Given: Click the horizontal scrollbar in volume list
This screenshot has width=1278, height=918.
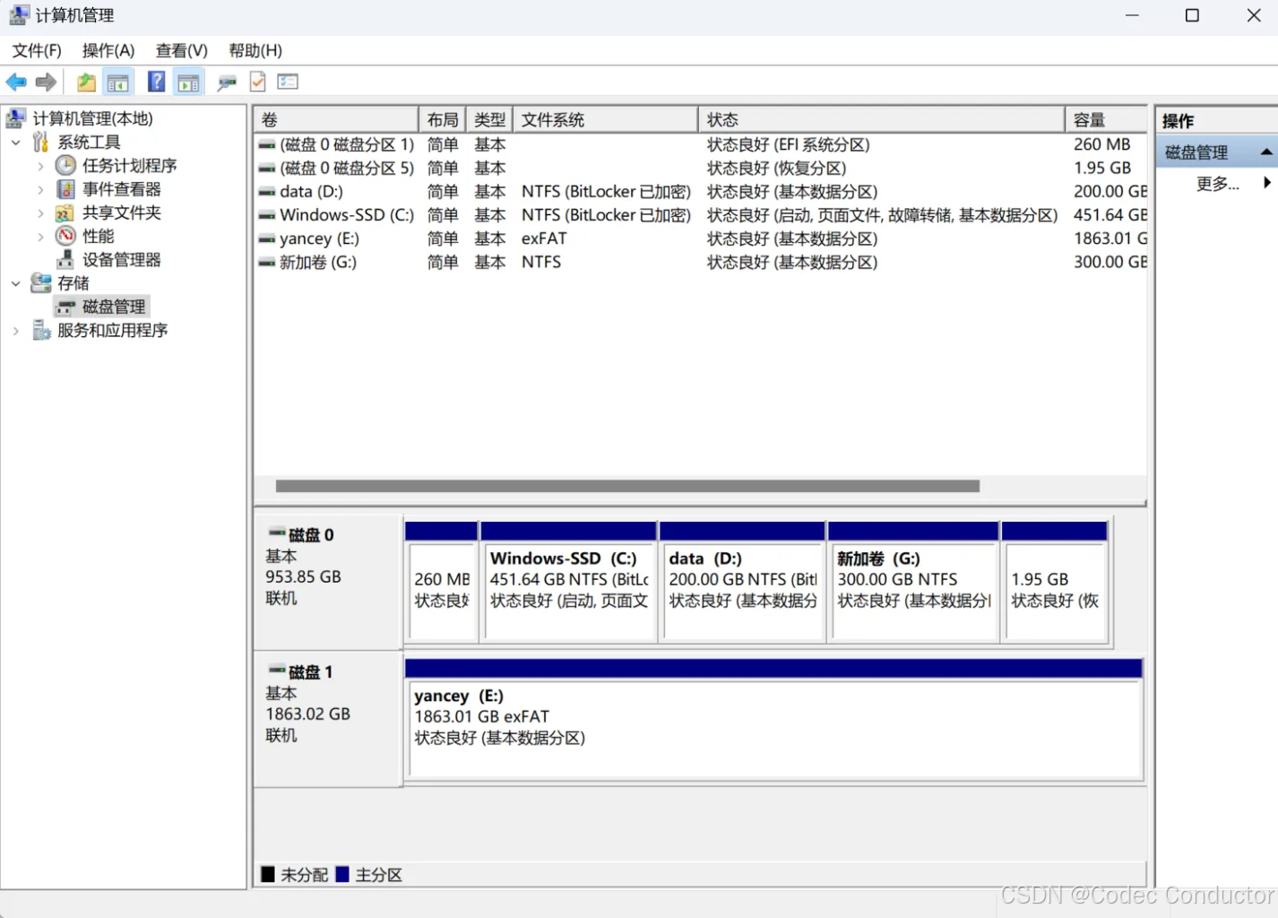Looking at the screenshot, I should [627, 486].
